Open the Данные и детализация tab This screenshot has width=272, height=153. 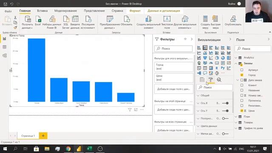164,11
